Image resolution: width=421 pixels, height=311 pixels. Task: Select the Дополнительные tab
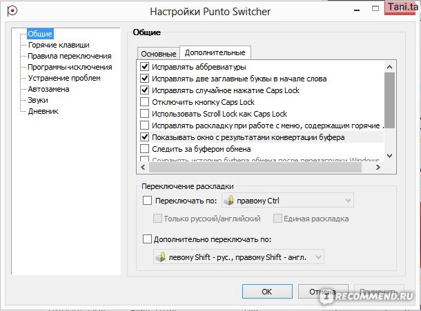215,52
